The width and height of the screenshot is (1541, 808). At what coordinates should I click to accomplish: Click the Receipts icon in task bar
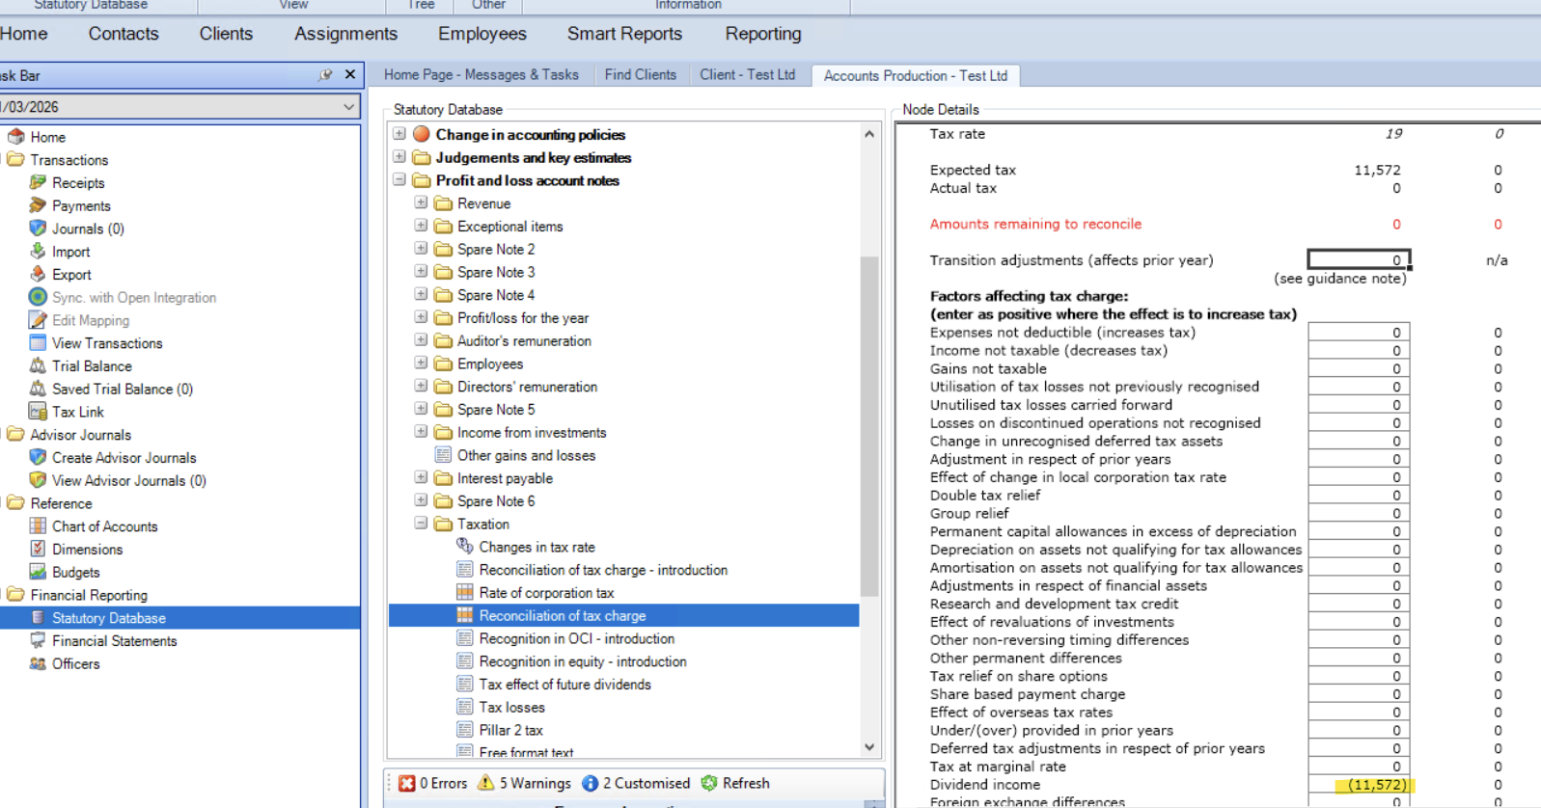[38, 182]
